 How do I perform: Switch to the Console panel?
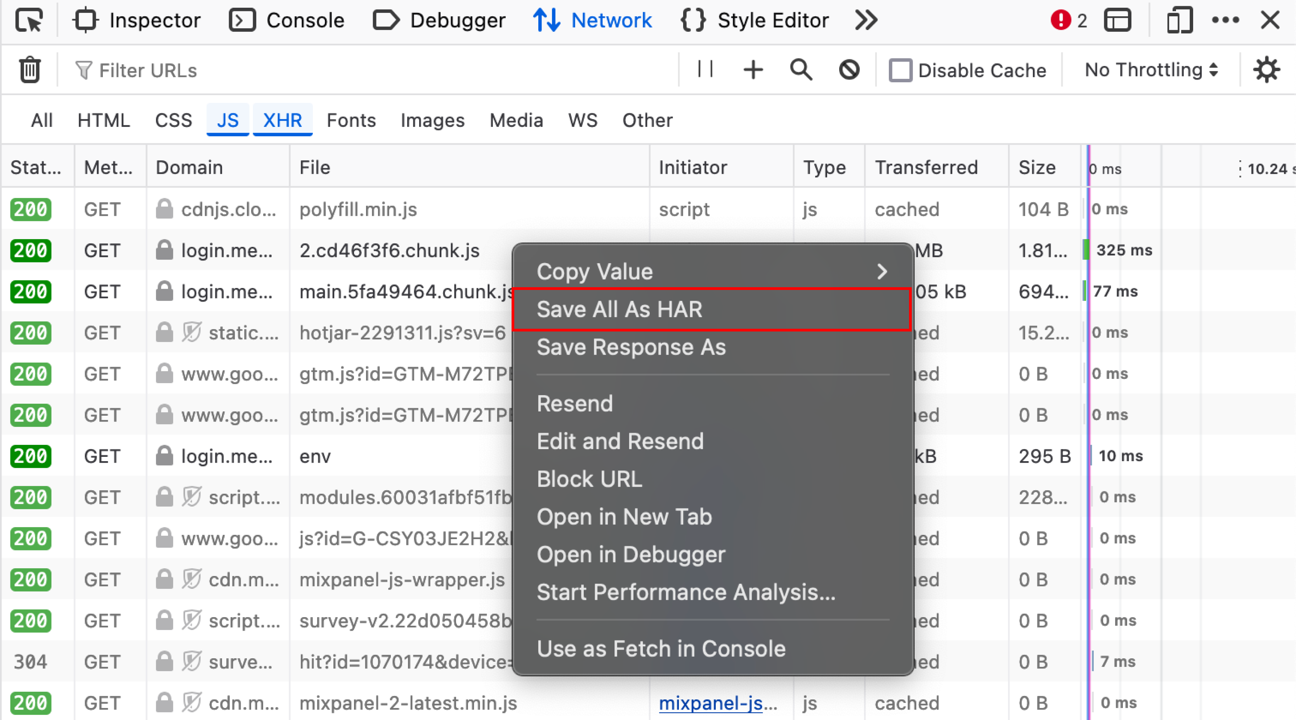tap(287, 21)
